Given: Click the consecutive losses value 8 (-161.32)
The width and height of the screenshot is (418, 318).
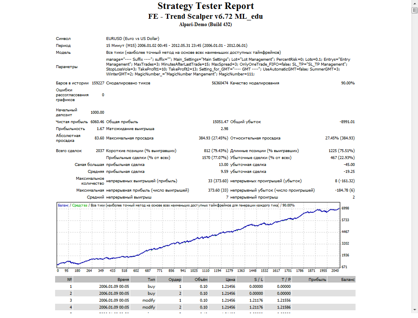Looking at the screenshot, I should click(x=345, y=181).
